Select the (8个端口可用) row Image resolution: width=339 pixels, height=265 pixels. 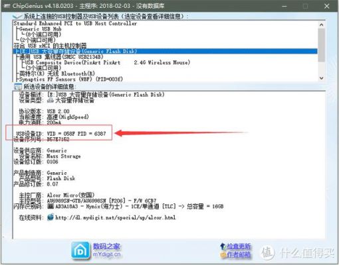tap(43, 34)
